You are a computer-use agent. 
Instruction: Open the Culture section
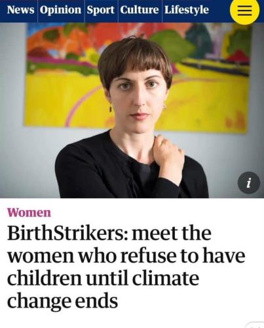pos(140,10)
